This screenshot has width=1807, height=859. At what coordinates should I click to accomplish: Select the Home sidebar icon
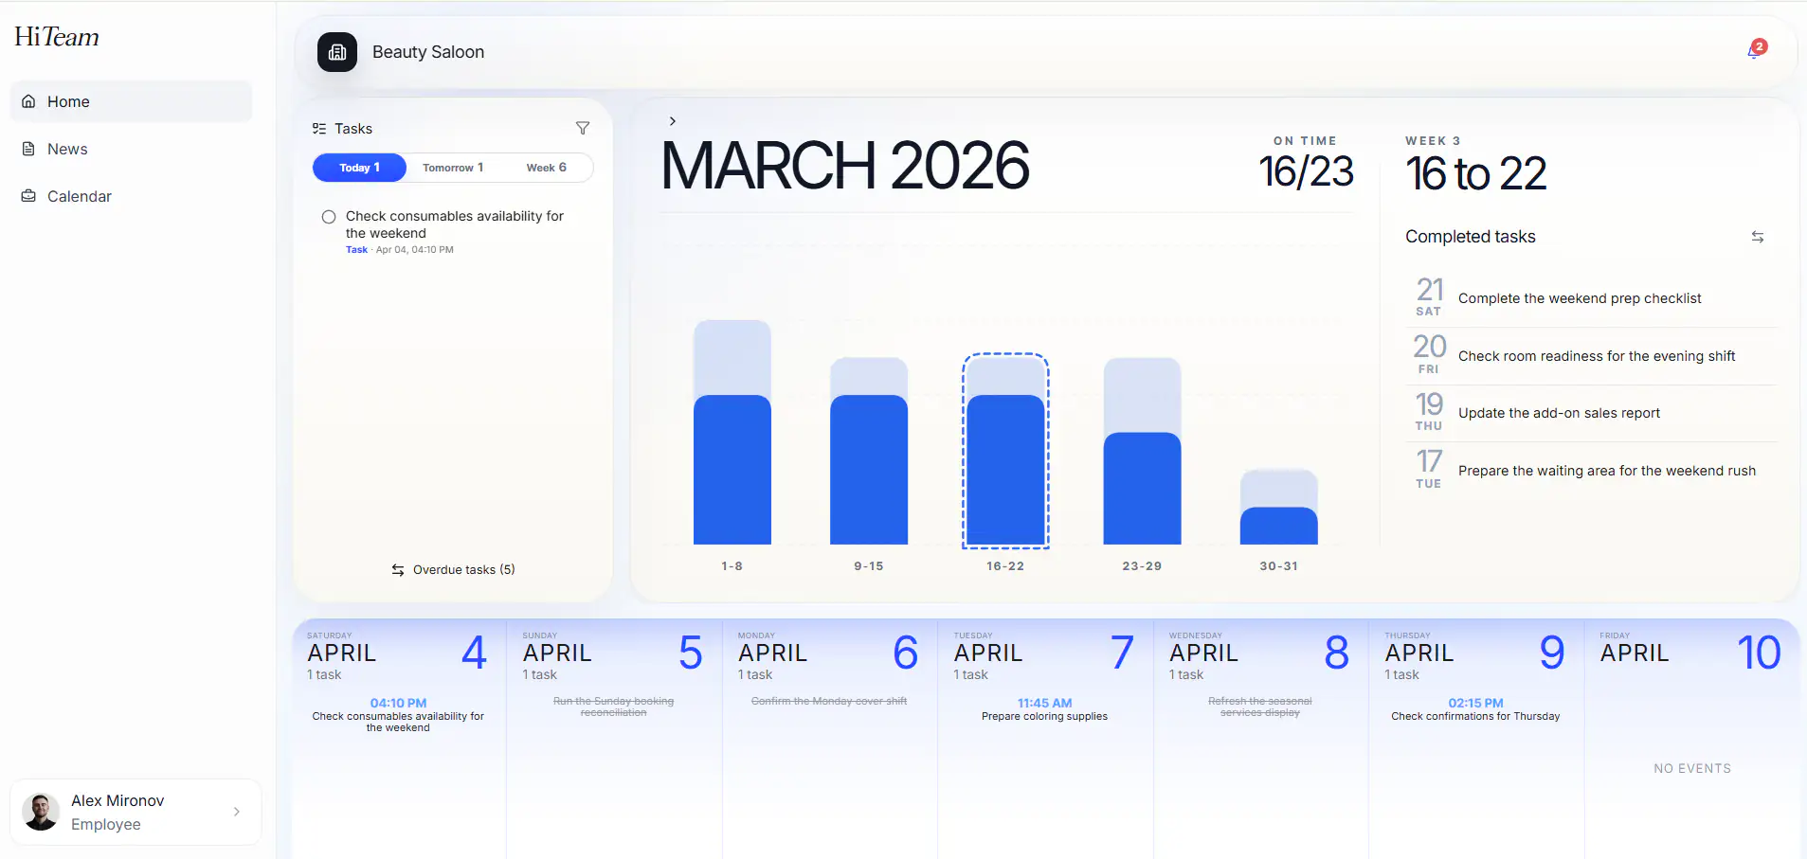tap(27, 101)
